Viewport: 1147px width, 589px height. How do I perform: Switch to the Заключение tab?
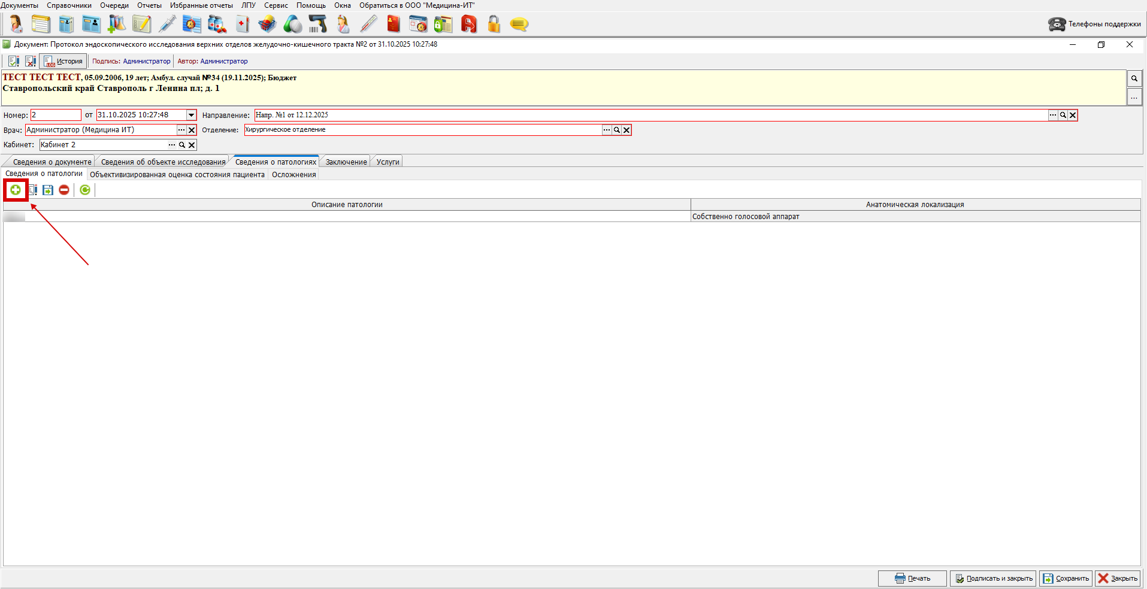[346, 162]
